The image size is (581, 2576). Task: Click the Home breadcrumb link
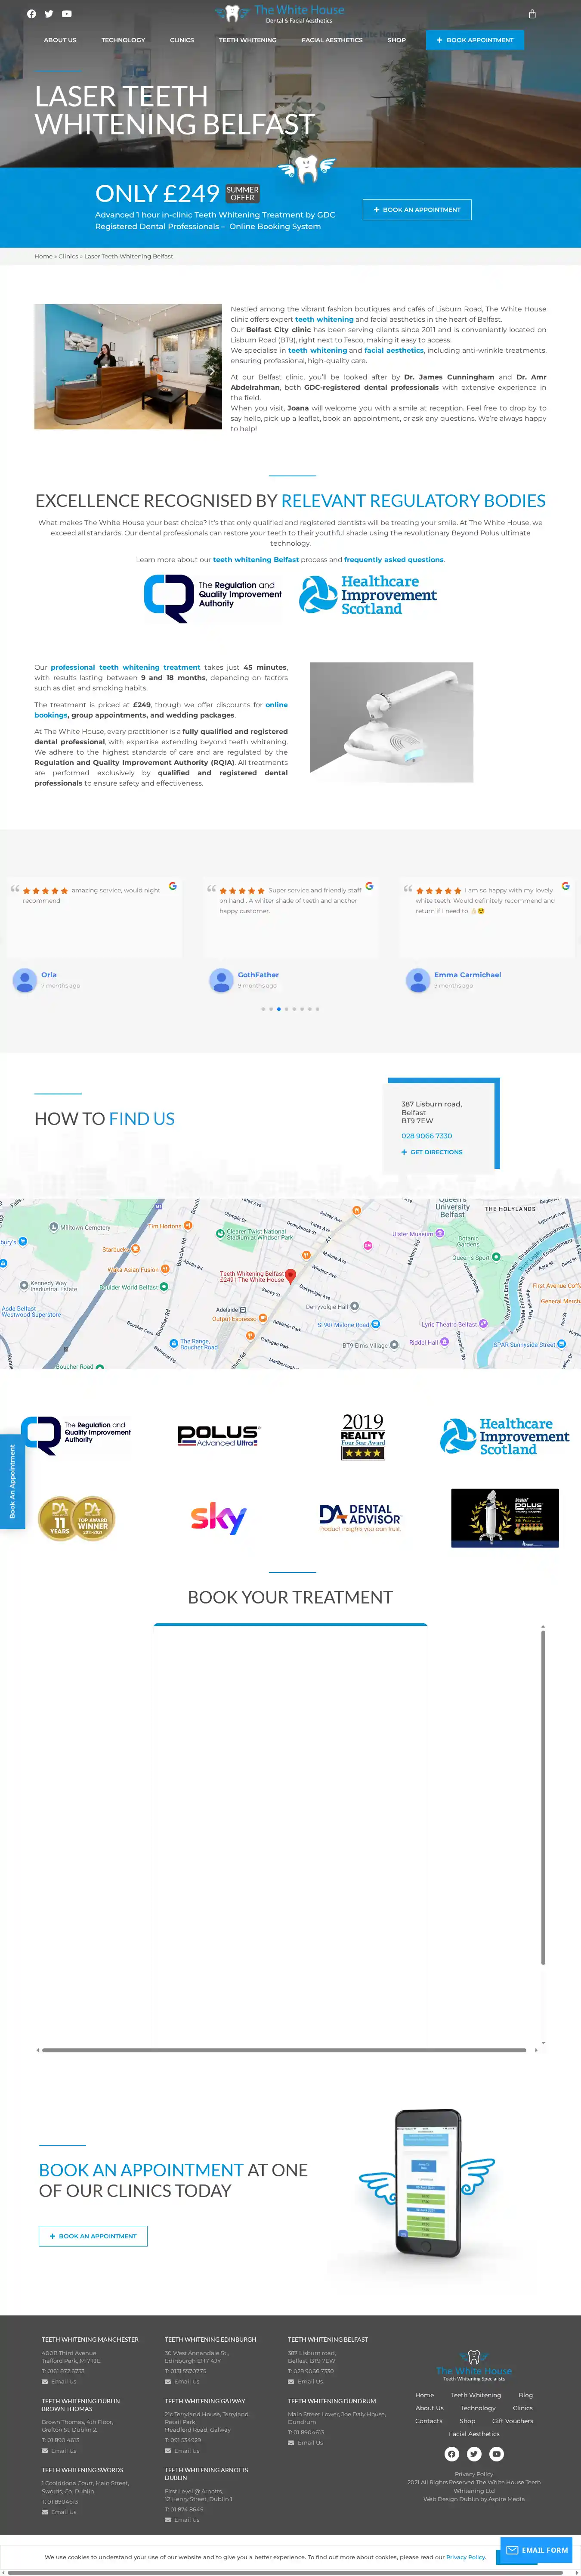click(43, 256)
